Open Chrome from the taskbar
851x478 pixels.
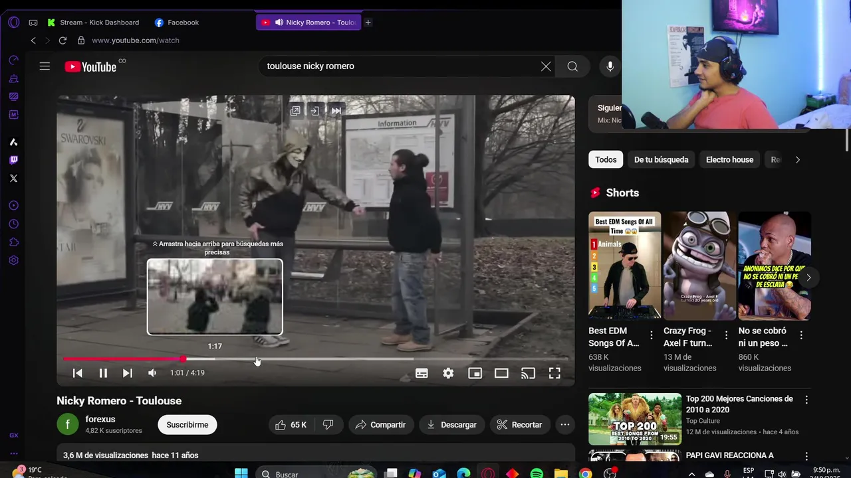pos(585,474)
